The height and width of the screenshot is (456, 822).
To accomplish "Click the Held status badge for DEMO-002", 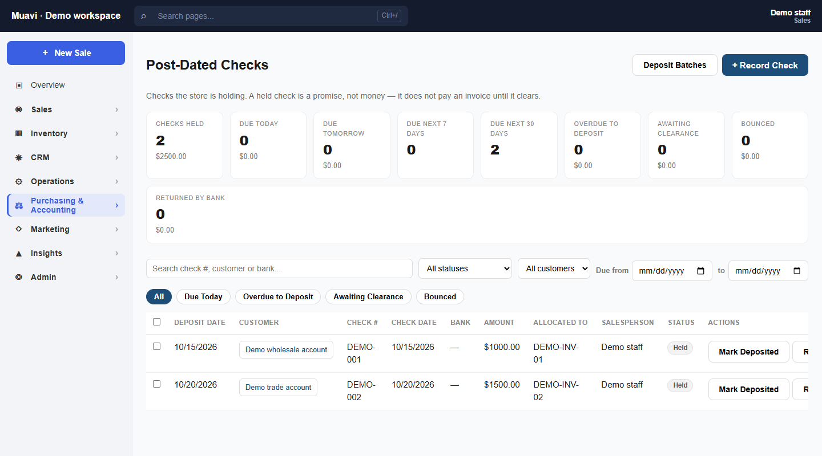I will pos(680,385).
